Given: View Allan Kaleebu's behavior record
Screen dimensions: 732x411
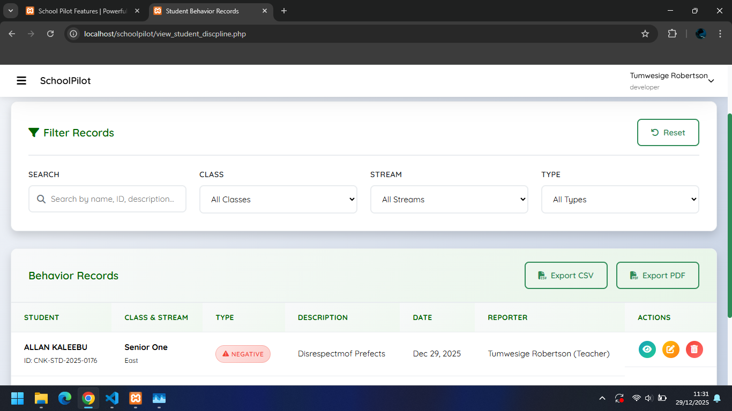Looking at the screenshot, I should 647,349.
